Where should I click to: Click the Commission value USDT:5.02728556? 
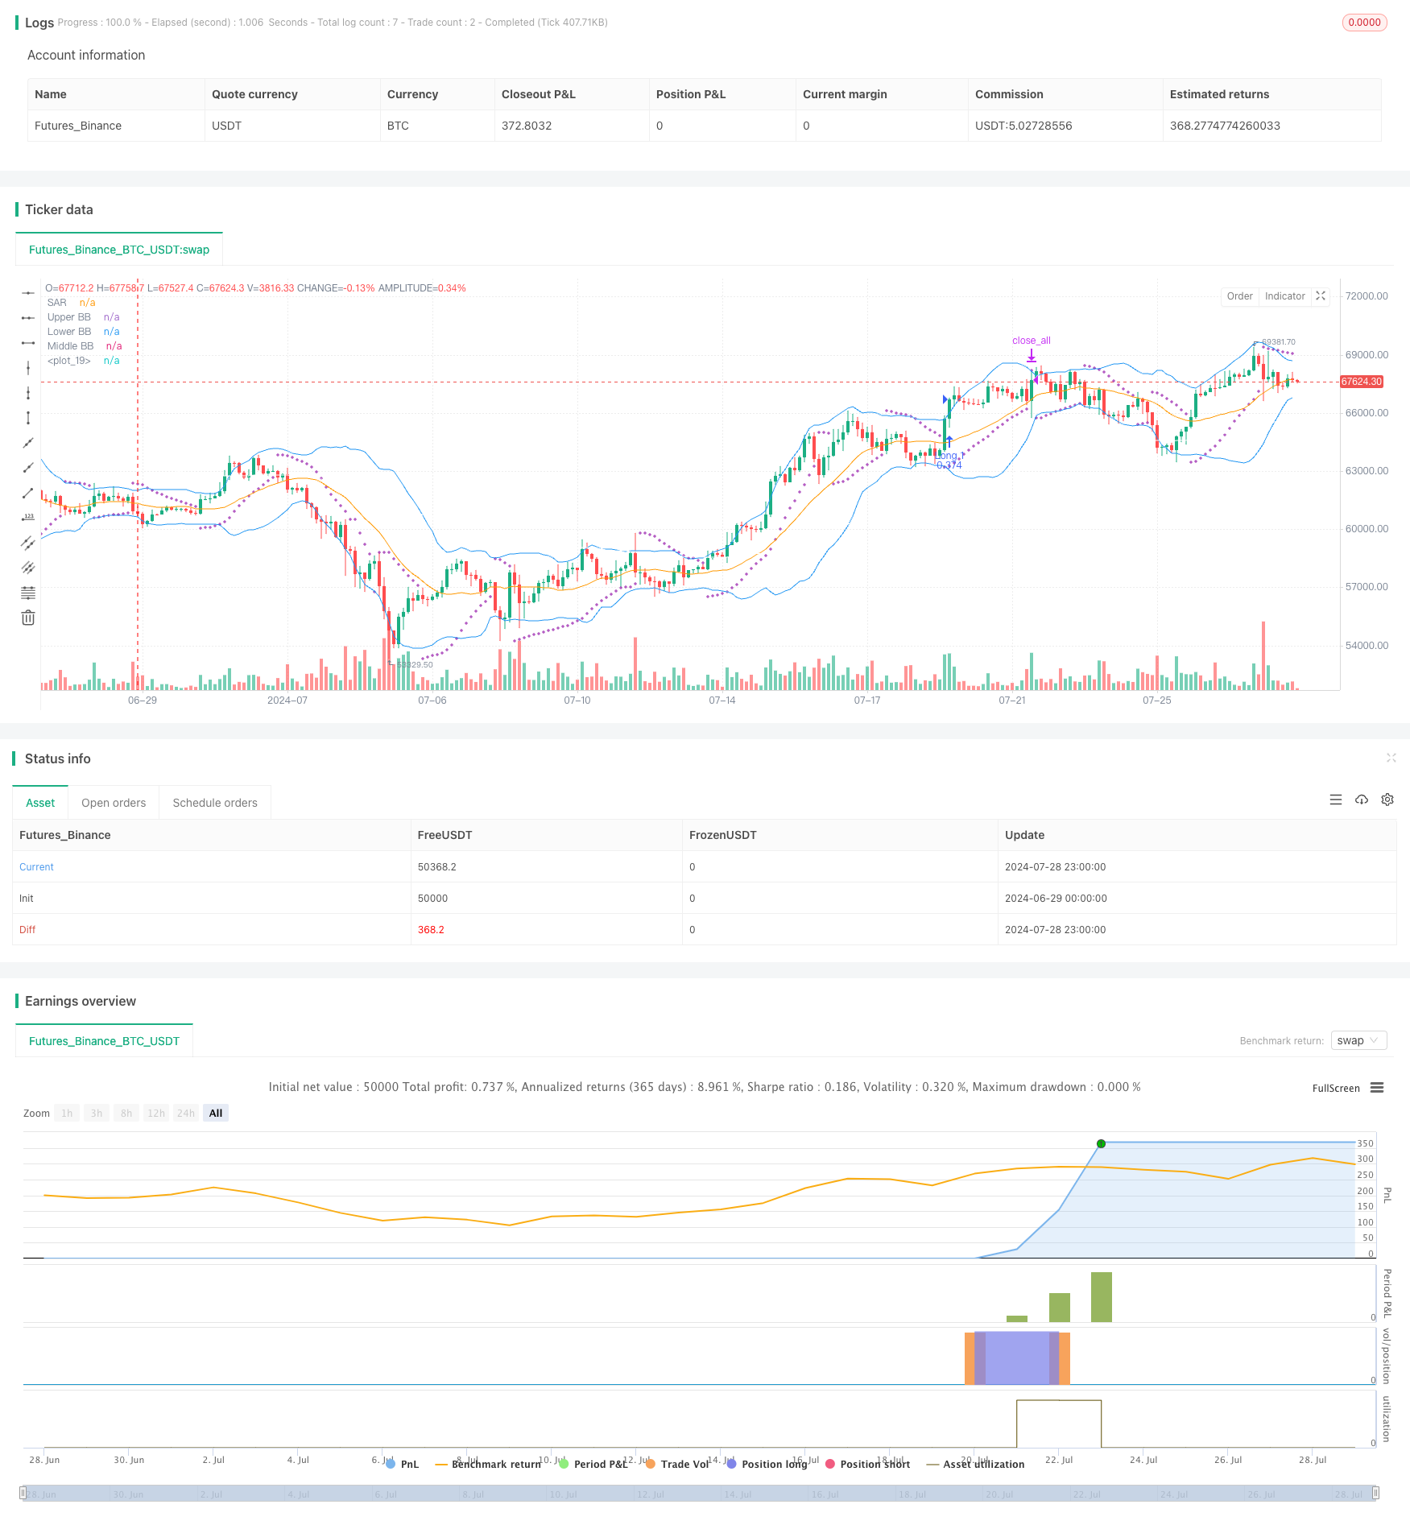tap(1023, 126)
